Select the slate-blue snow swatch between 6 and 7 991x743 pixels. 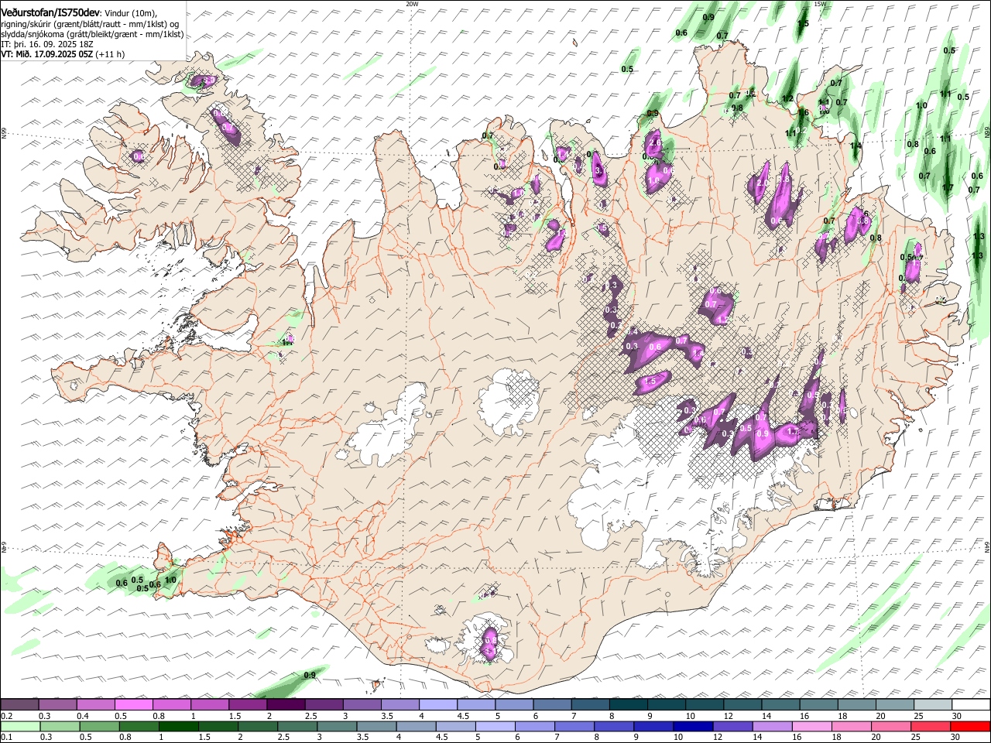pos(552,705)
